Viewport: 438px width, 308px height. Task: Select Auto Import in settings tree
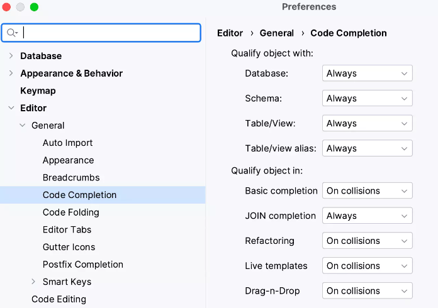[x=67, y=143]
